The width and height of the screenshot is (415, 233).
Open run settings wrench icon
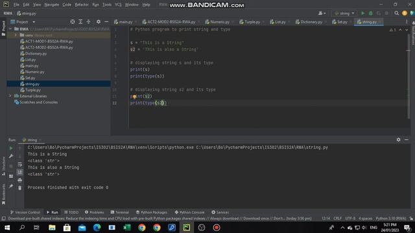pos(11,156)
